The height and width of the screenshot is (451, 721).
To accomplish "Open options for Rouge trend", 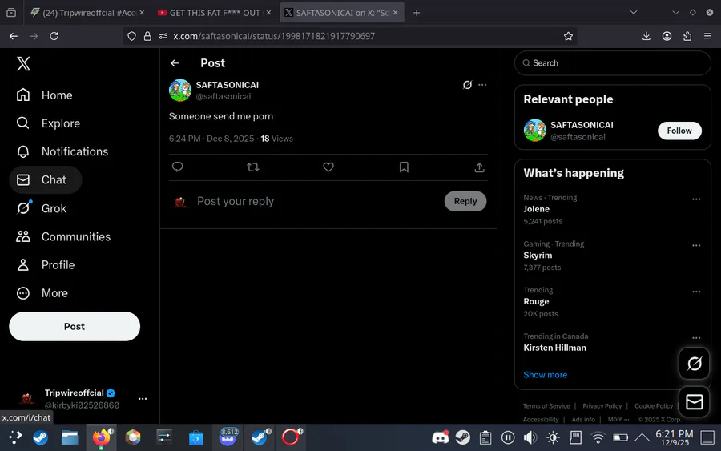I will point(696,292).
